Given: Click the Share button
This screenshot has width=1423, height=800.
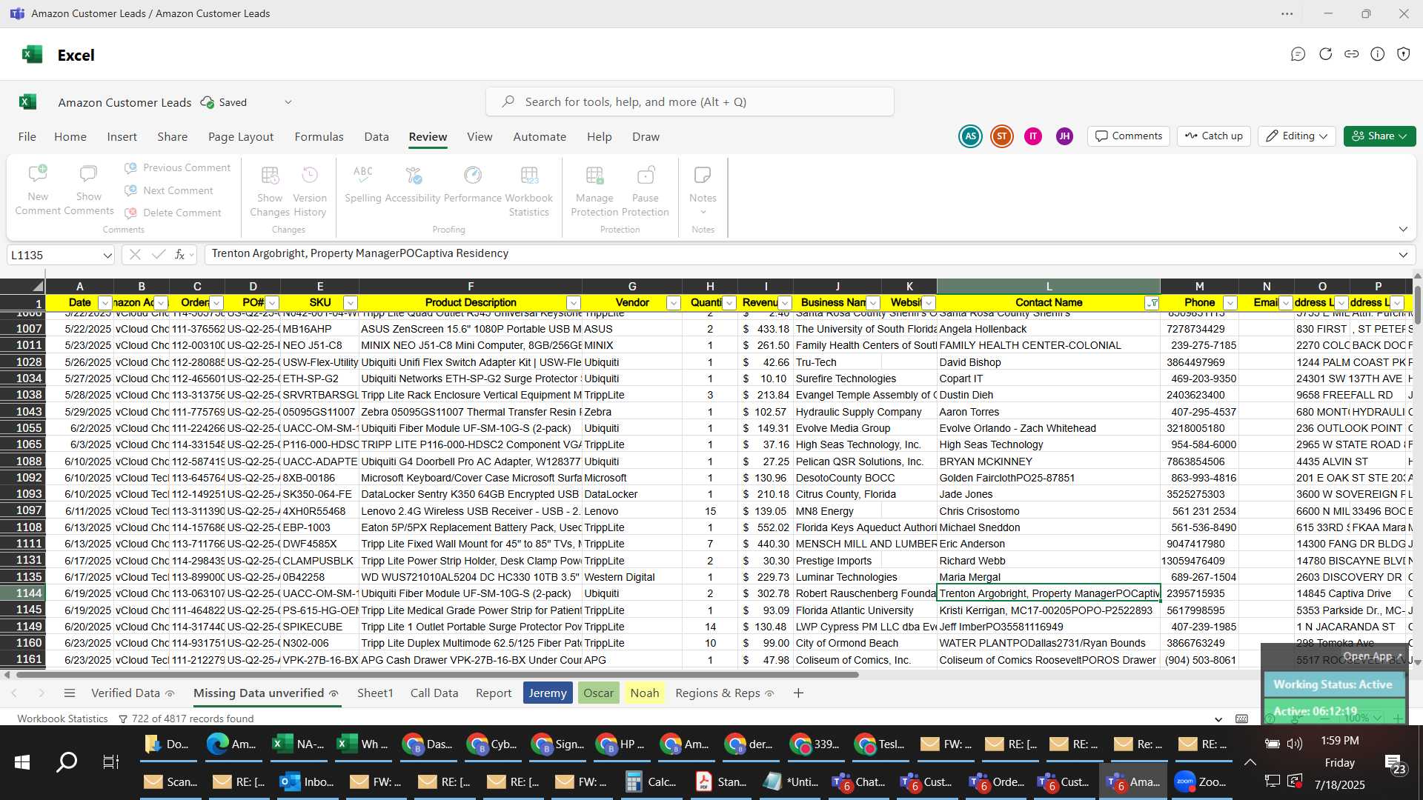Looking at the screenshot, I should (x=1379, y=136).
